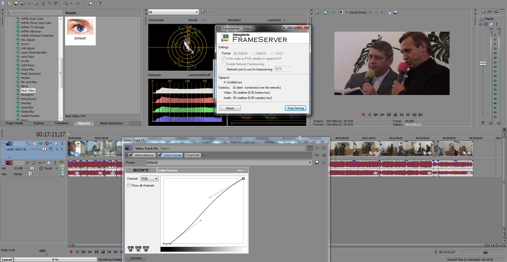Click the Update Scopes While Playing icon

click(x=211, y=12)
